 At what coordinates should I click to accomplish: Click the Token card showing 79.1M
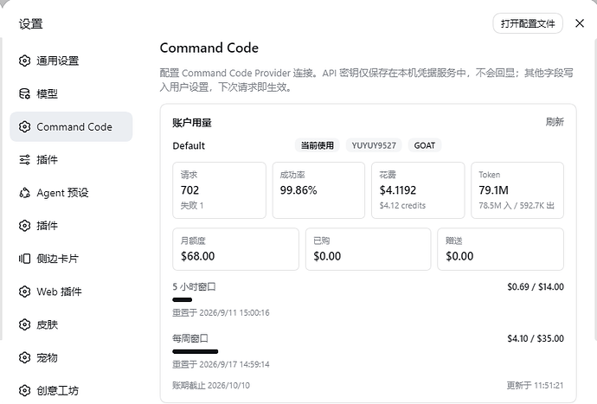coord(517,190)
